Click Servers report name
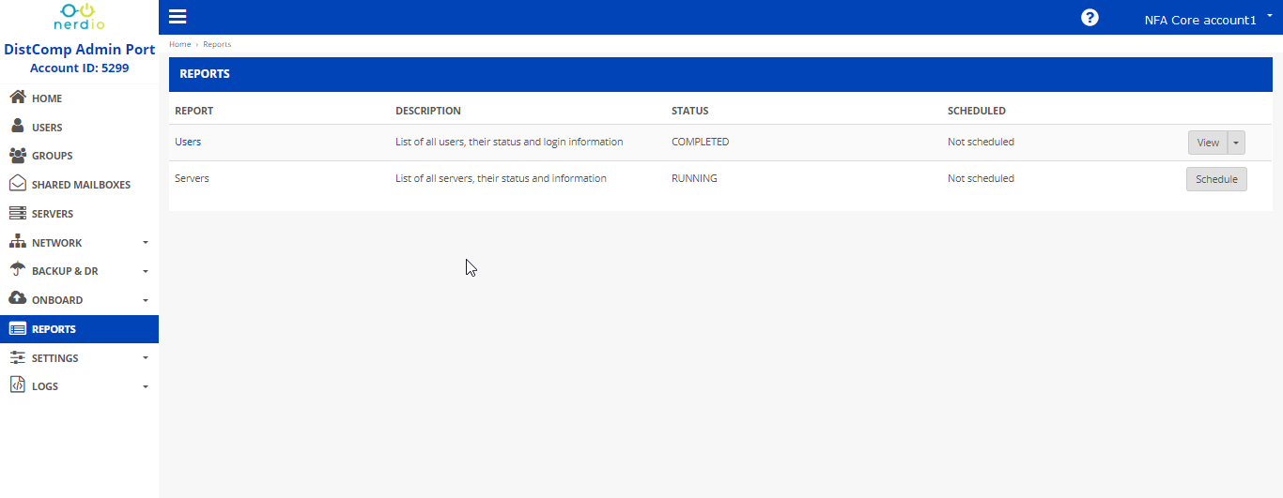Viewport: 1283px width, 498px height. (x=192, y=178)
